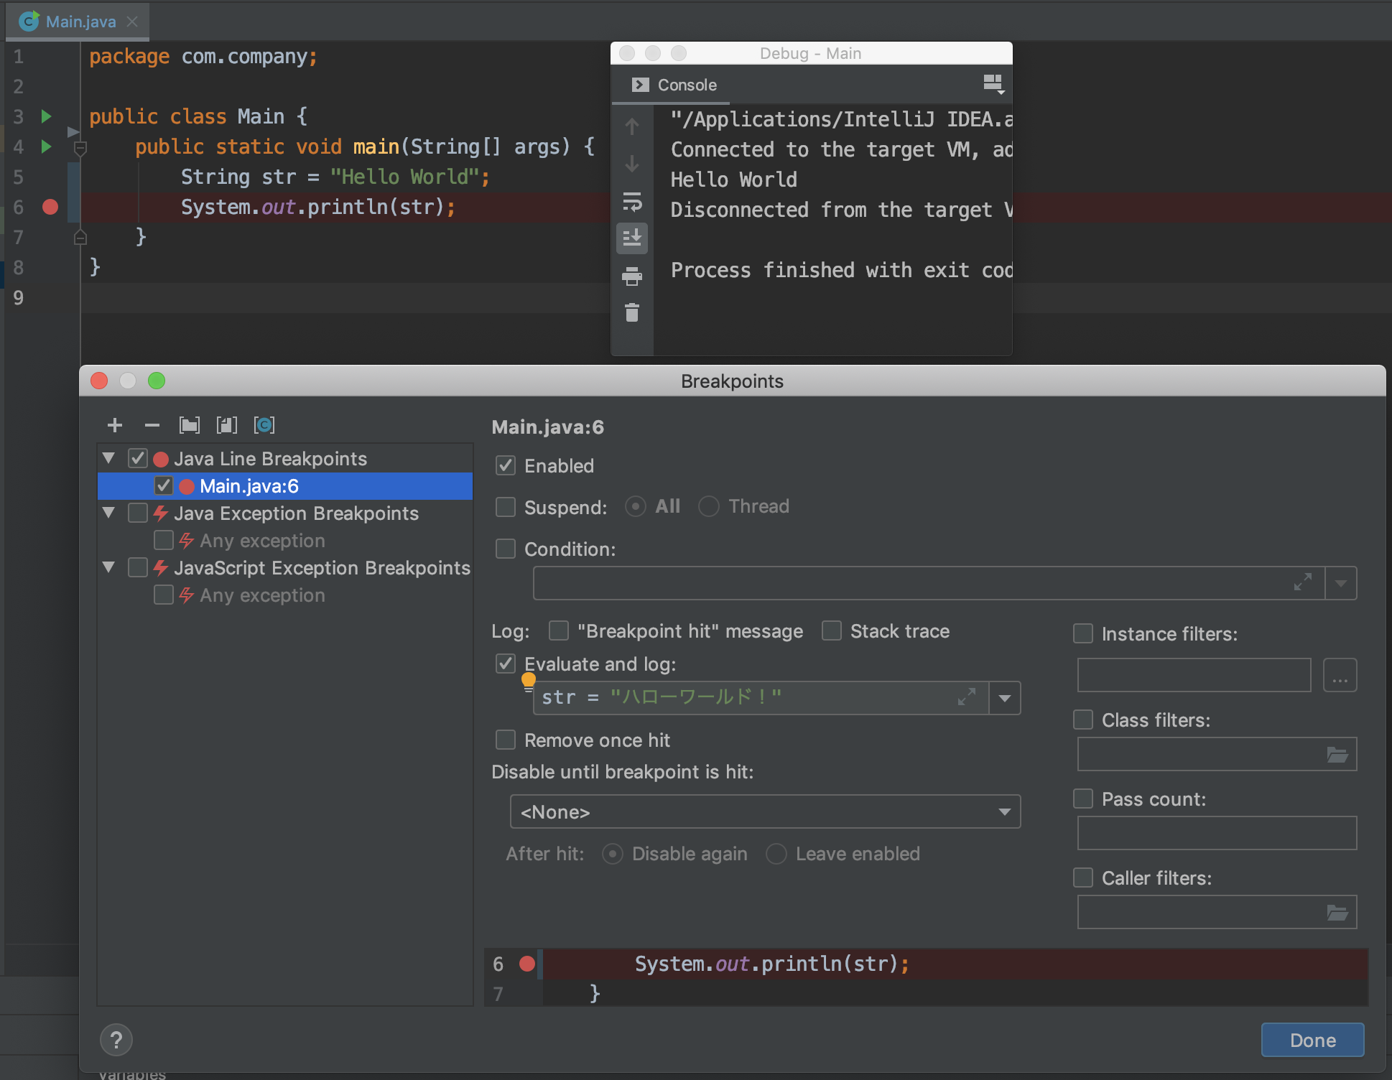Collapse JavaScript Exception Breakpoints group
1392x1080 pixels.
pyautogui.click(x=109, y=567)
